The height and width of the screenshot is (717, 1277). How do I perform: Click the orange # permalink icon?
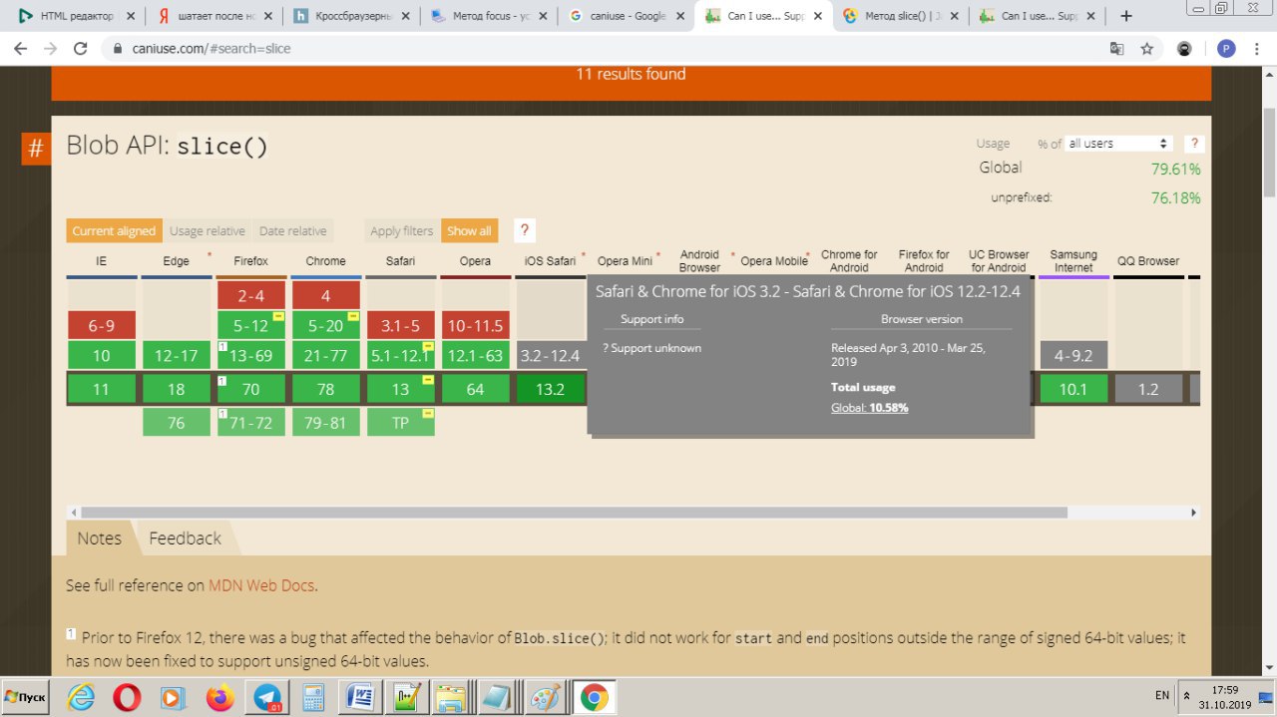(36, 149)
